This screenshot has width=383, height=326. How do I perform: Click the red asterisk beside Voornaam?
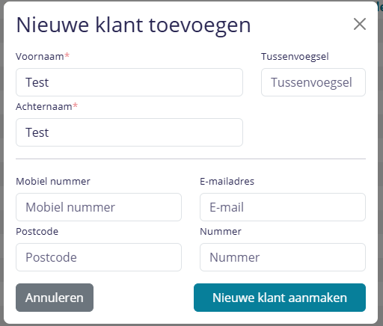[67, 55]
